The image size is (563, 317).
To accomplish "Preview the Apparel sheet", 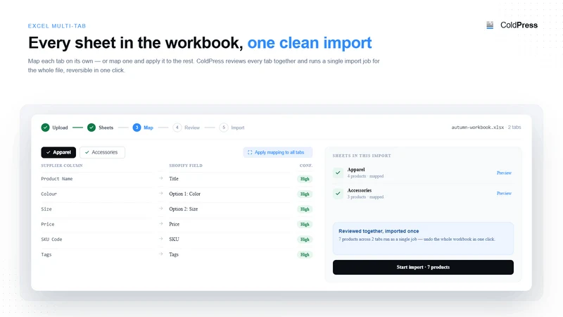I will (x=504, y=173).
